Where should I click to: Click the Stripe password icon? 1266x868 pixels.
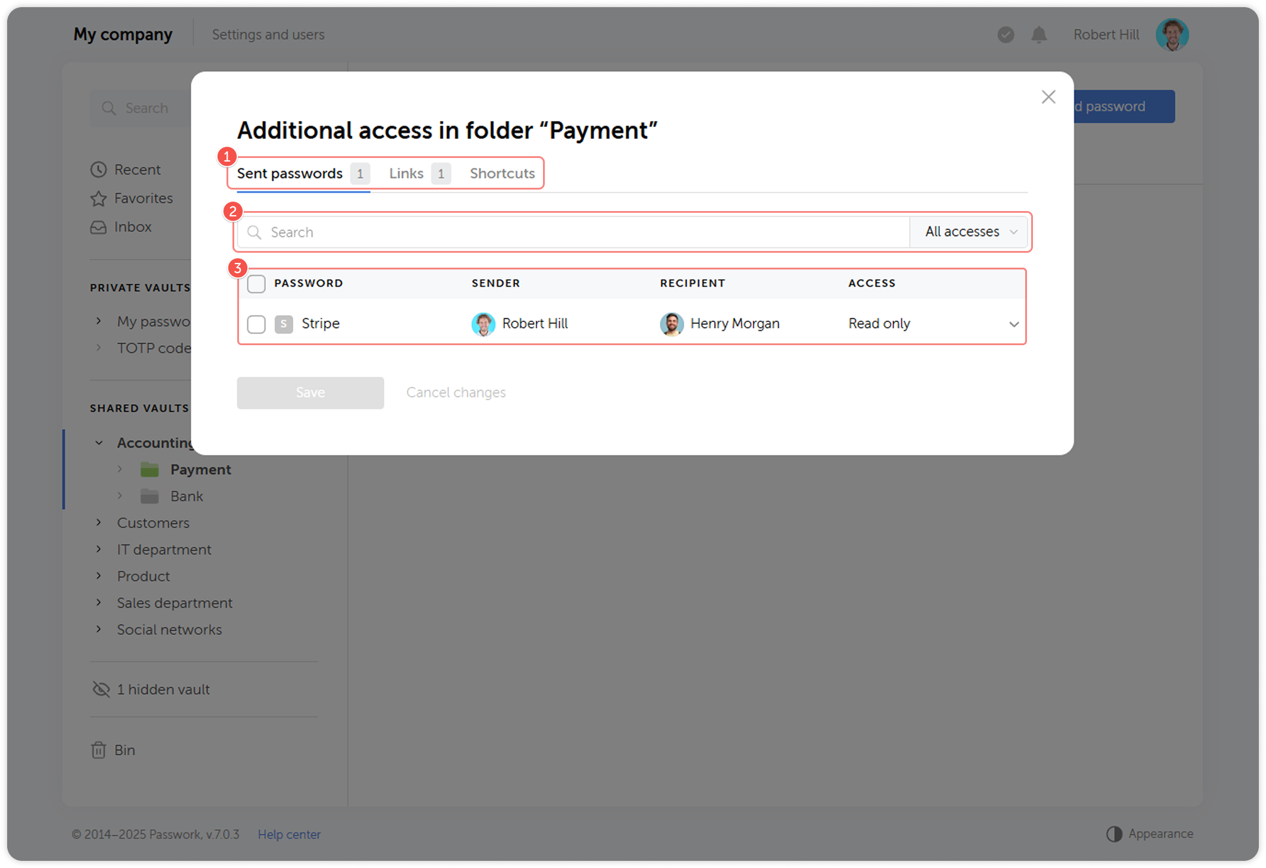[x=283, y=324]
